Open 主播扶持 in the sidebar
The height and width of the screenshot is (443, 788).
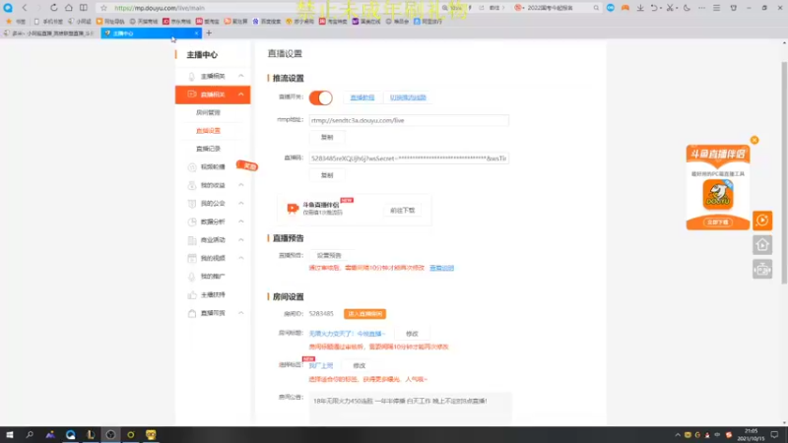(213, 294)
